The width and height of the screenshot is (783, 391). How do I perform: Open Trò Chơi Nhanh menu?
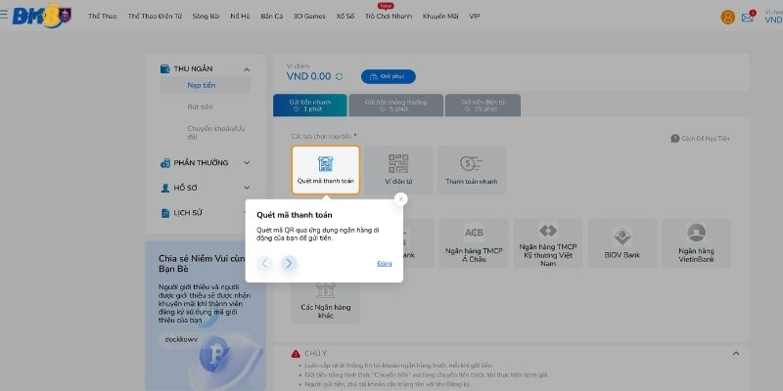[x=389, y=16]
